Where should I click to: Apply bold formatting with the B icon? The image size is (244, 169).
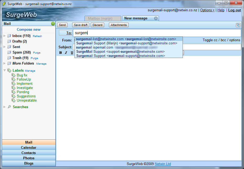pos(61,53)
